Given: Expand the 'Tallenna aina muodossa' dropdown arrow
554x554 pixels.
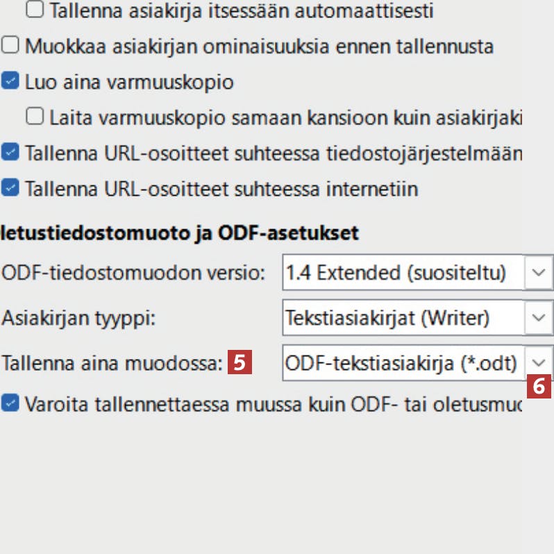Looking at the screenshot, I should pos(538,362).
